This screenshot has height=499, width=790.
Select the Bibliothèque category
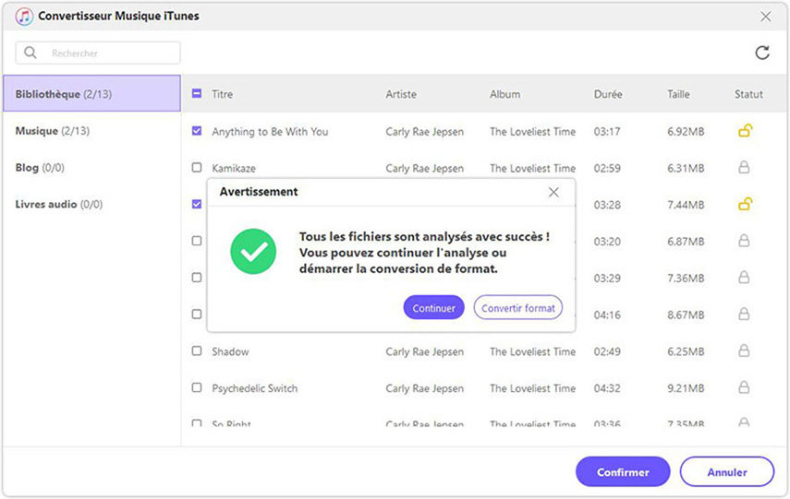pyautogui.click(x=91, y=93)
